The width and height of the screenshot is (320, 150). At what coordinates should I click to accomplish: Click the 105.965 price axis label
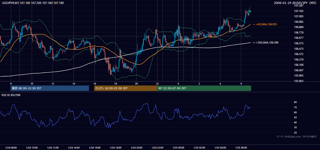(x=299, y=75)
